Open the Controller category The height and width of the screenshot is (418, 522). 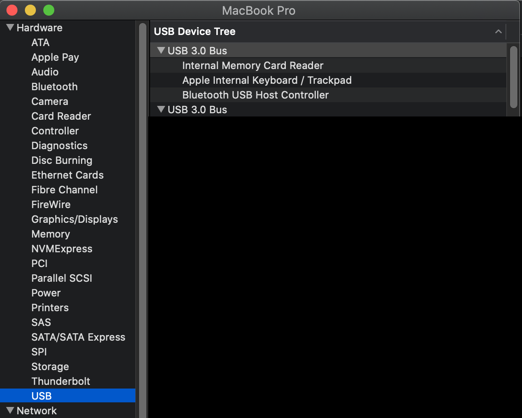[x=55, y=131]
